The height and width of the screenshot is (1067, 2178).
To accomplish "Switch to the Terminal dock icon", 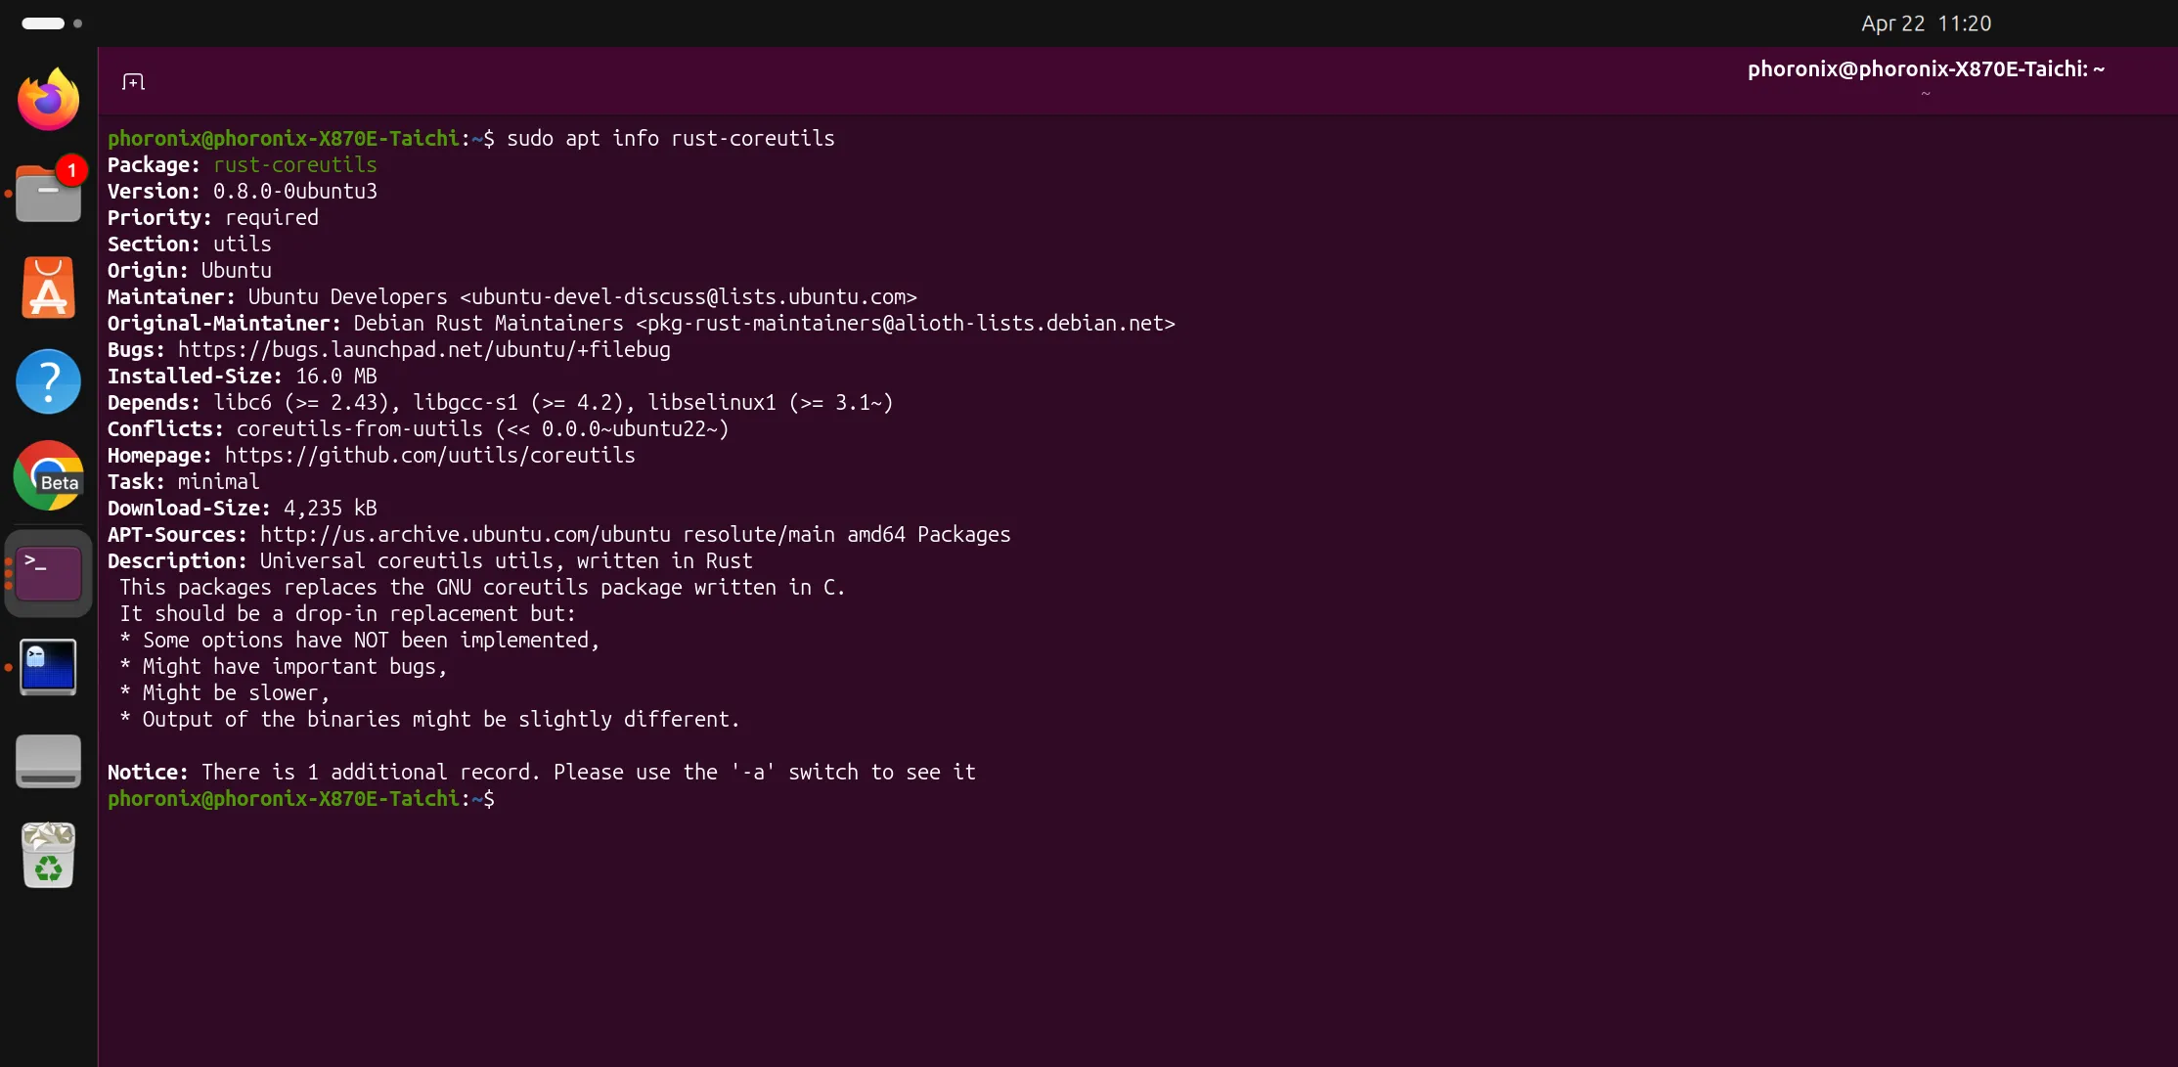I will [48, 572].
